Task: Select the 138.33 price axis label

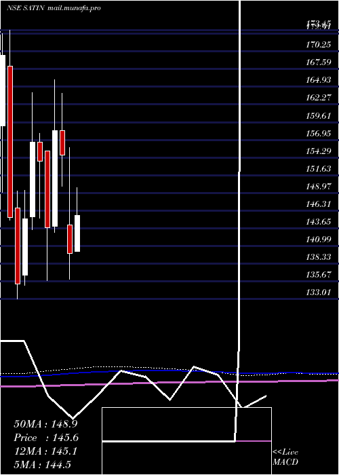Action: pyautogui.click(x=319, y=257)
